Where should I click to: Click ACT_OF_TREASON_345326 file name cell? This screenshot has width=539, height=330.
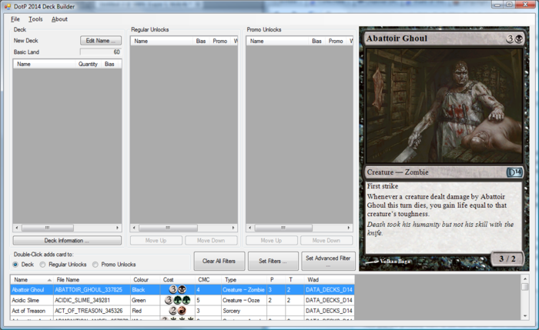(x=92, y=311)
